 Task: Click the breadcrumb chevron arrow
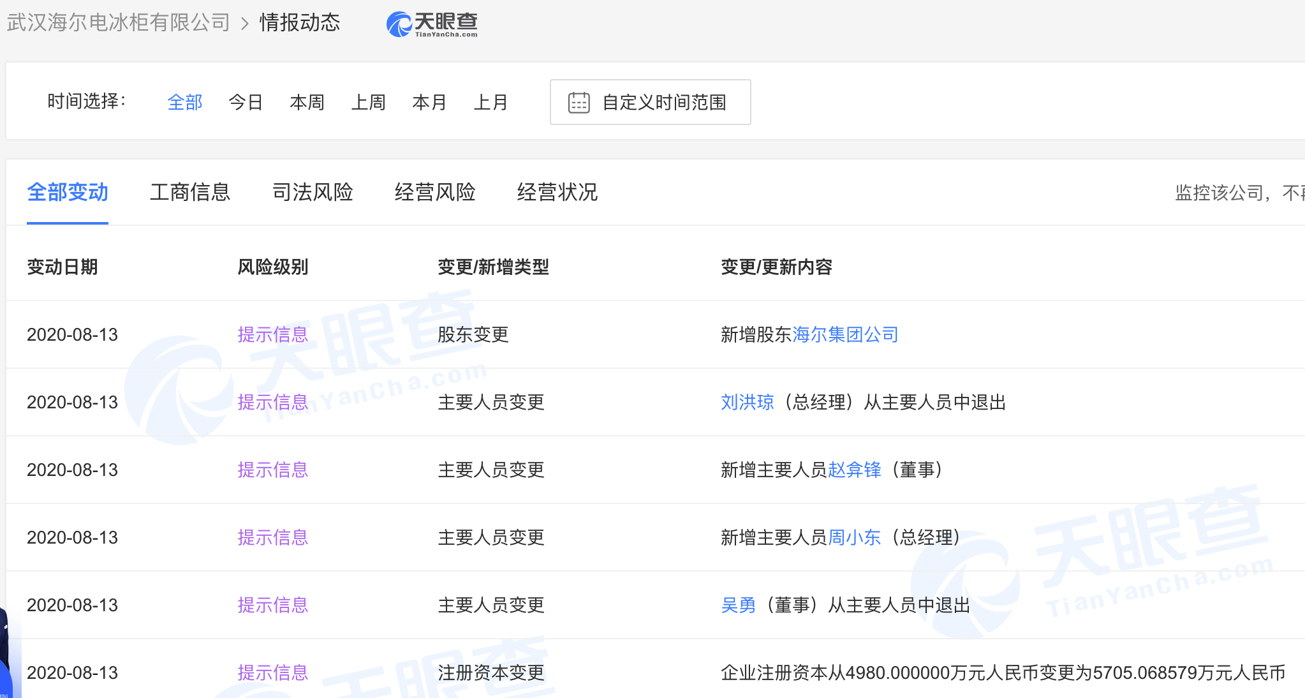pyautogui.click(x=245, y=24)
